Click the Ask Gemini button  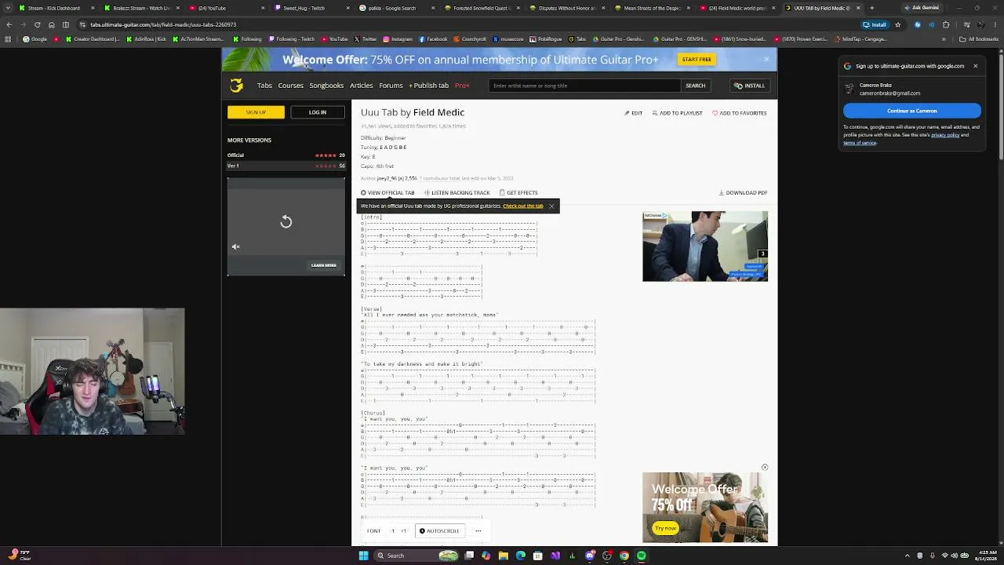tap(922, 8)
